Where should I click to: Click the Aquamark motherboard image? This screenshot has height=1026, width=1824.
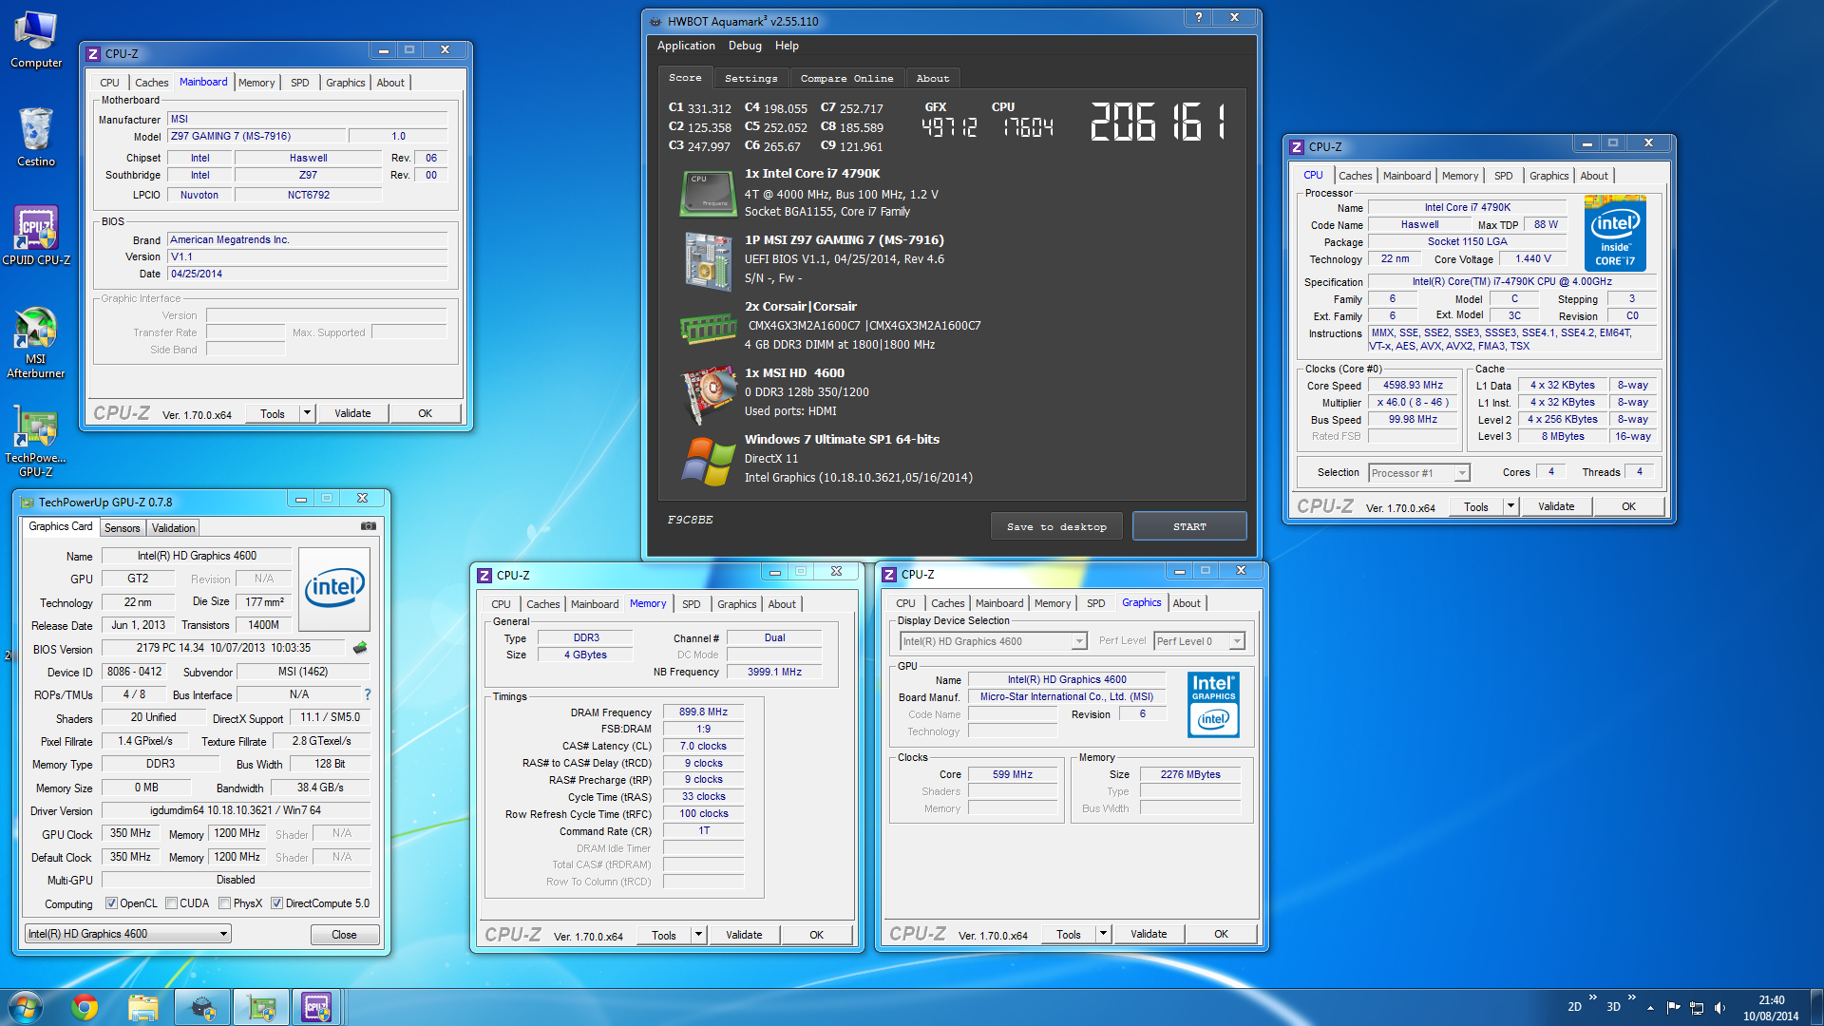pos(708,260)
